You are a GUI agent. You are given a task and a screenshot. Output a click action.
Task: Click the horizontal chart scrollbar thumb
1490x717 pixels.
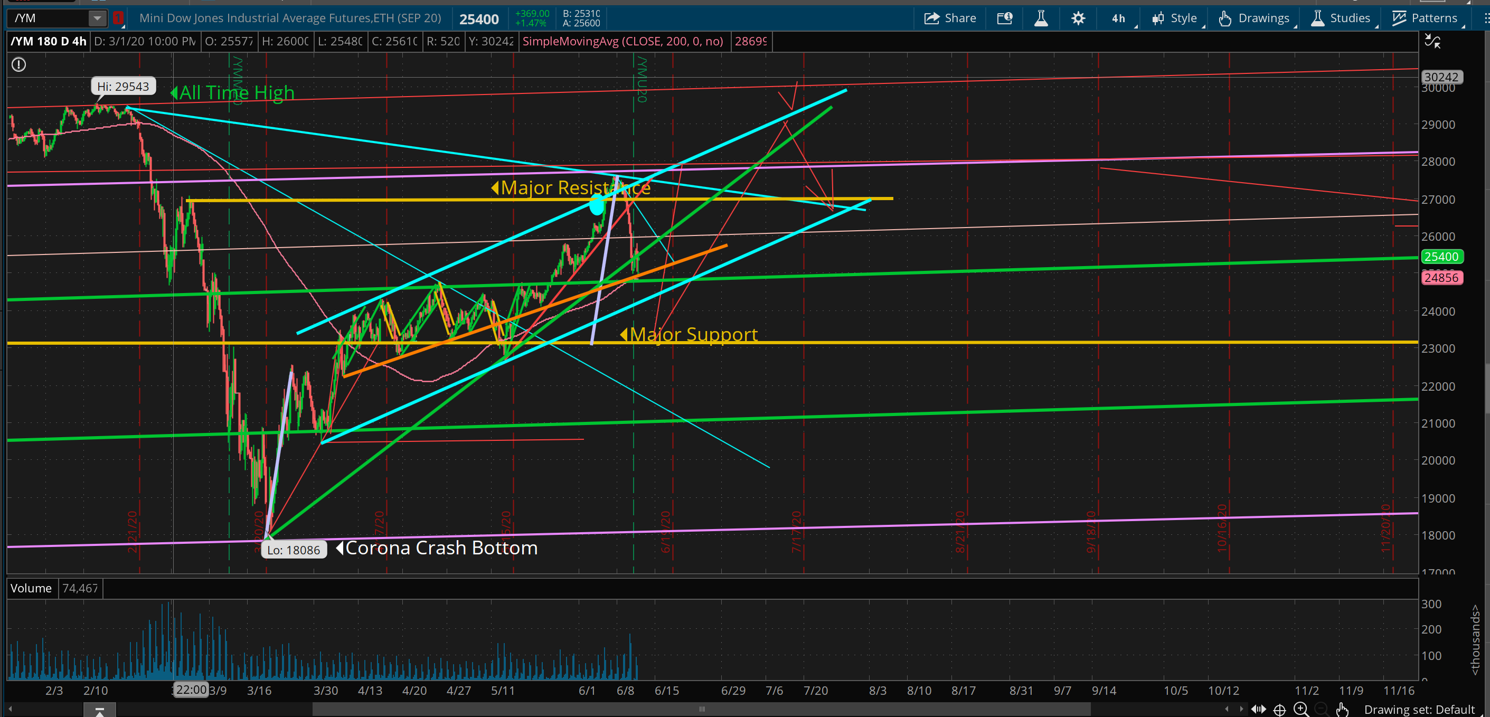701,709
